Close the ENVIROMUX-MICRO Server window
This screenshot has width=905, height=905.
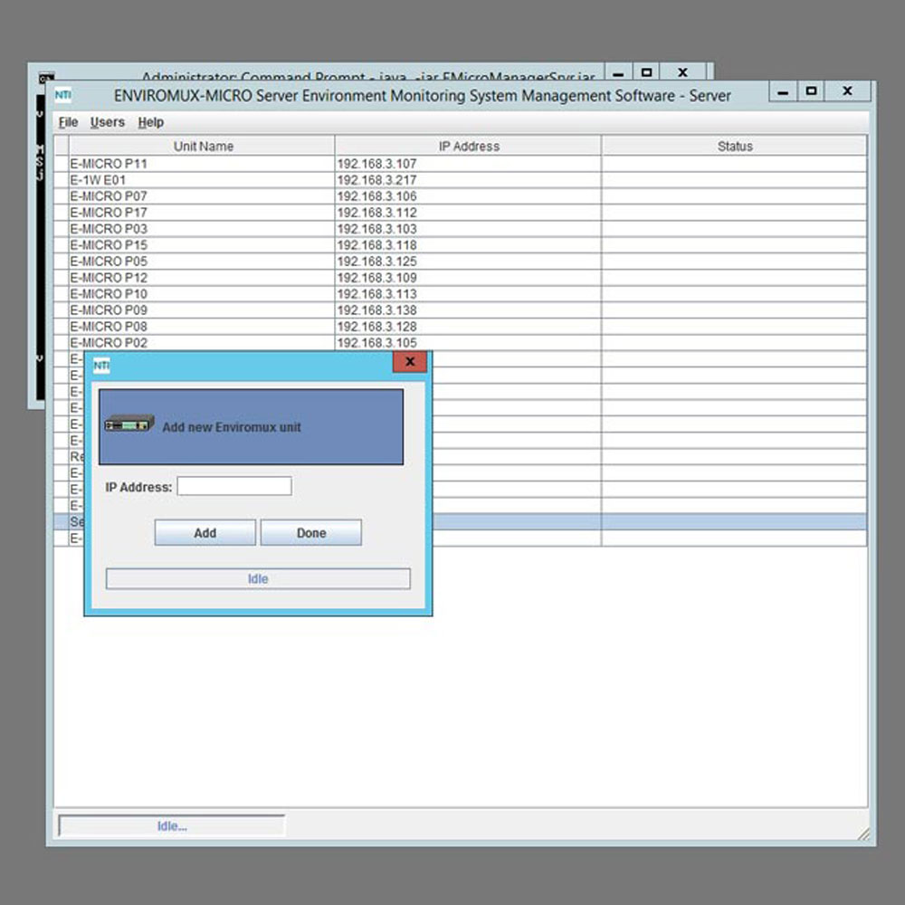click(847, 91)
